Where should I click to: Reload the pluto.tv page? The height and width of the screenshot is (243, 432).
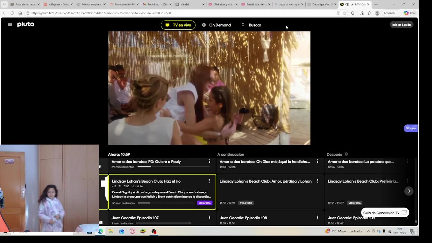[x=12, y=13]
